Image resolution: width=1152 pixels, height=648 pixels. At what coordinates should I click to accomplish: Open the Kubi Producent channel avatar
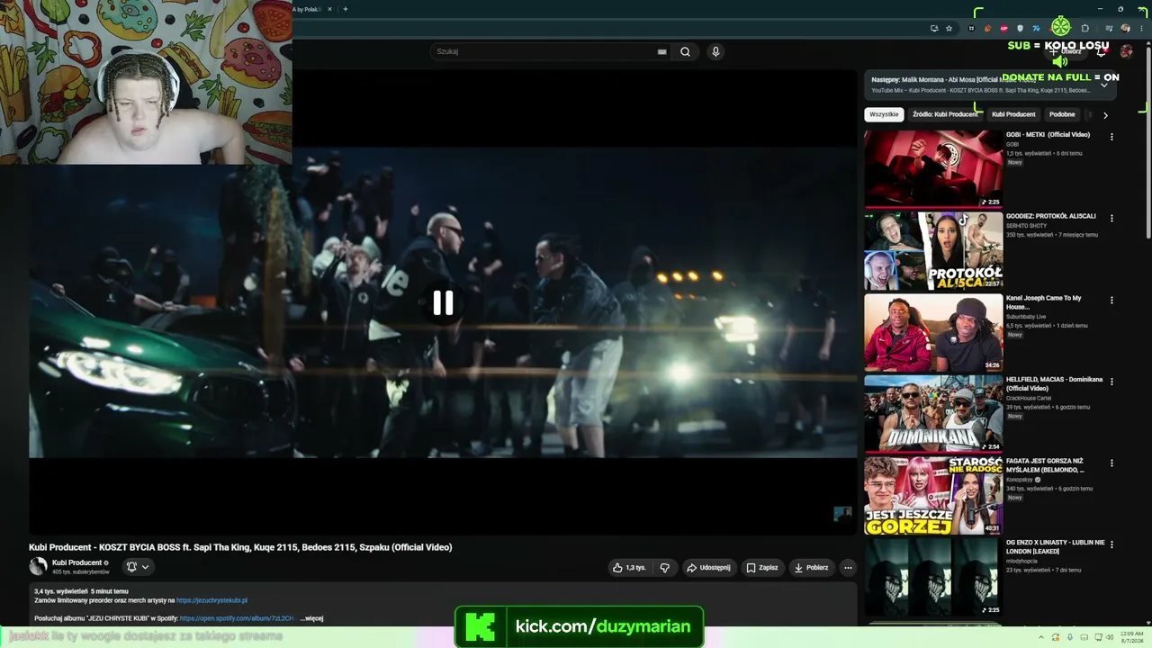pos(38,566)
